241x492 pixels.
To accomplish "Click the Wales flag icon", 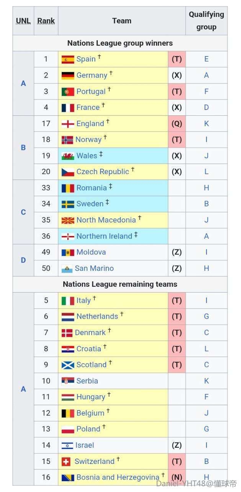I will coord(68,156).
